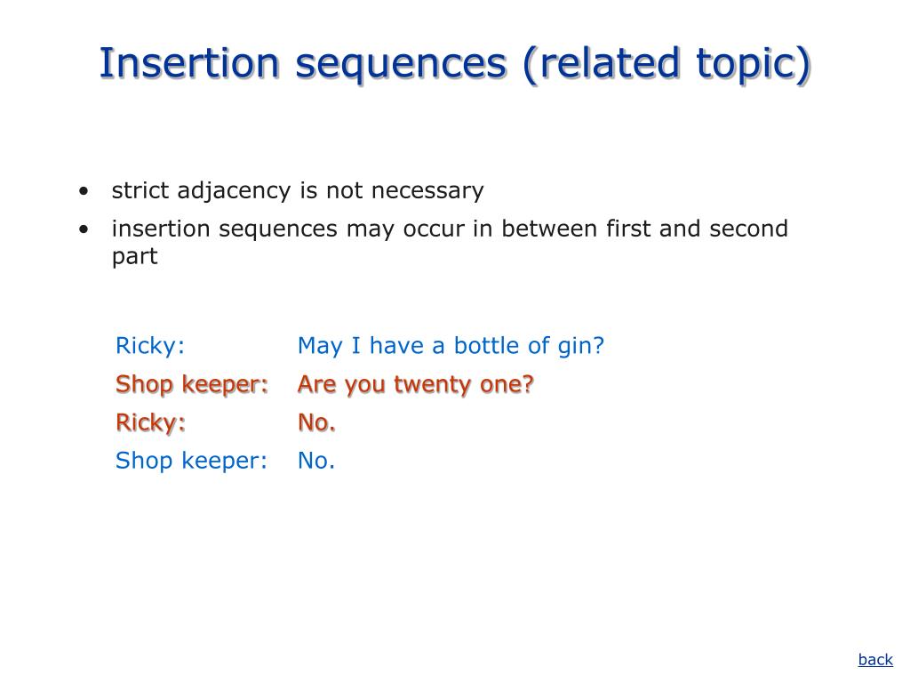Click the insertion sequences bullet text

[x=450, y=242]
